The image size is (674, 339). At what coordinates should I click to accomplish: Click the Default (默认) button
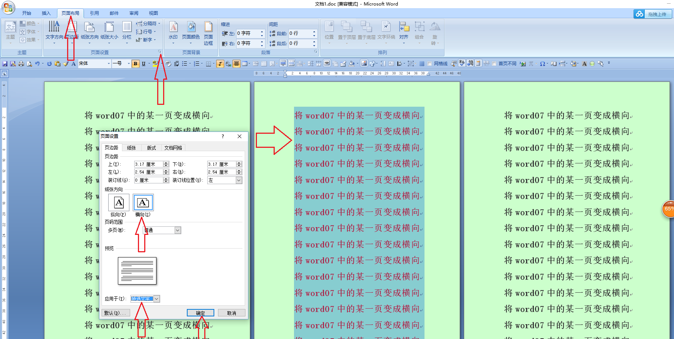[x=115, y=313]
